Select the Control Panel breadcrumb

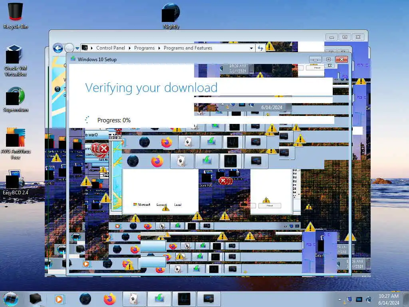pyautogui.click(x=111, y=48)
